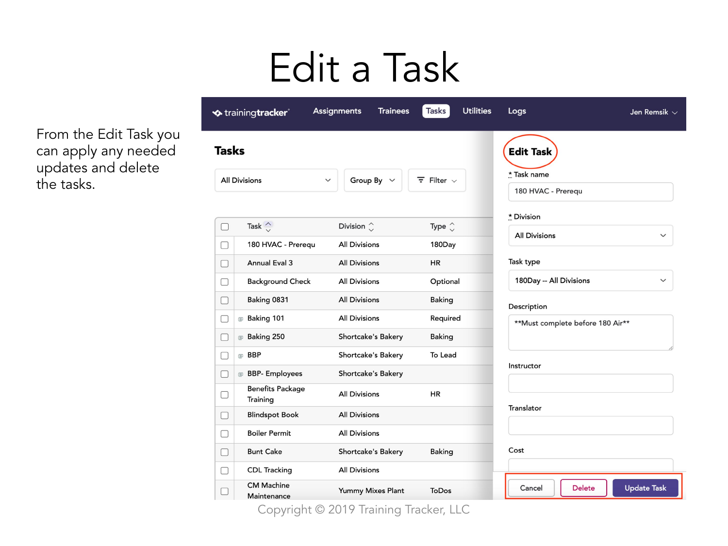The image size is (728, 546).
Task: Check the Benefits Package Training row
Action: coord(225,395)
